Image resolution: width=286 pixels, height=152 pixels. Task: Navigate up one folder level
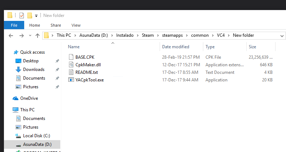[38, 36]
